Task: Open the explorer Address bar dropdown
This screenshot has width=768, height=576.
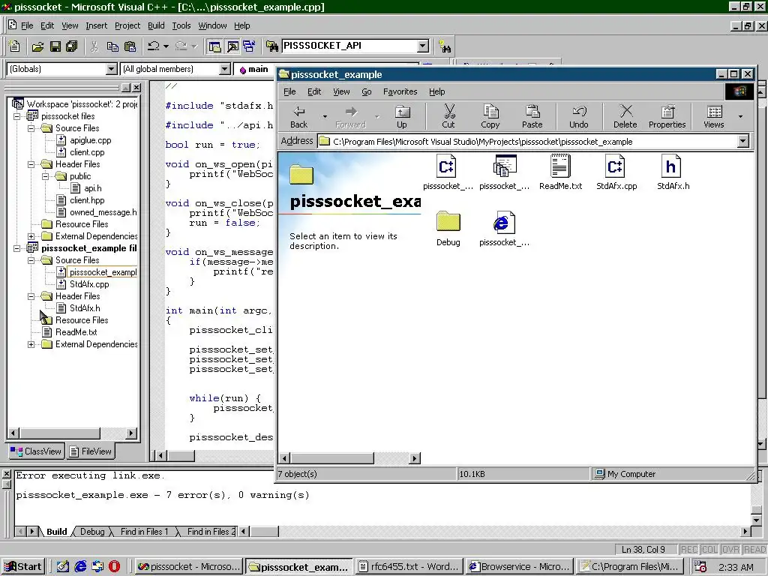Action: 743,142
